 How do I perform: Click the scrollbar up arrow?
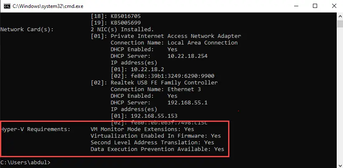coord(340,16)
